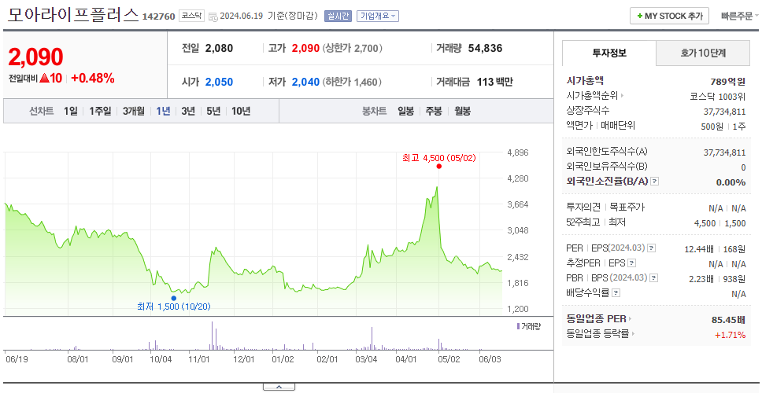Click the 거래량 legend marker in volume chart
This screenshot has height=393, width=762.
click(x=518, y=326)
